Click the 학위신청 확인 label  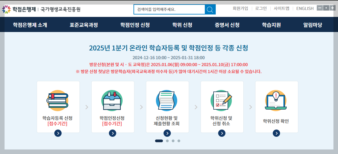pyautogui.click(x=276, y=121)
